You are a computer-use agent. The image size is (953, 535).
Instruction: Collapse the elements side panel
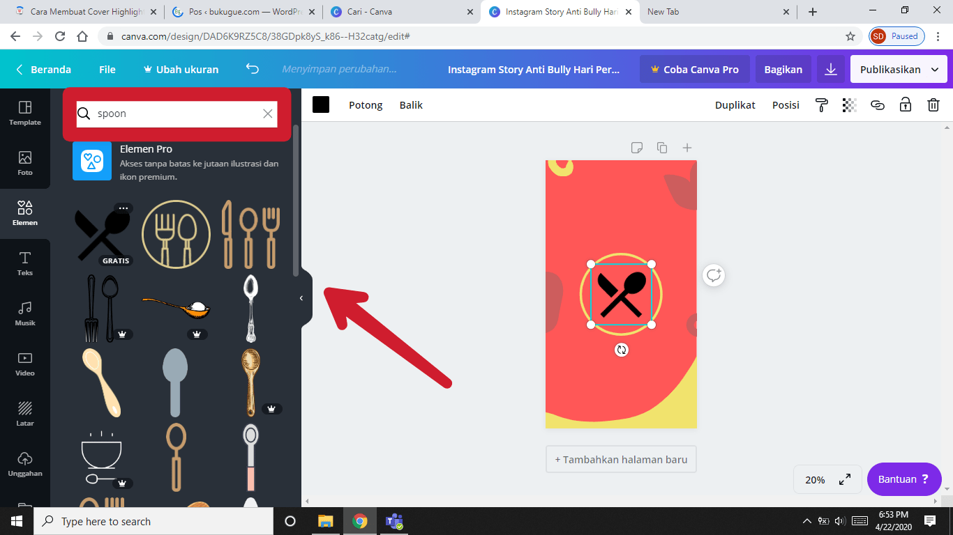coord(302,297)
